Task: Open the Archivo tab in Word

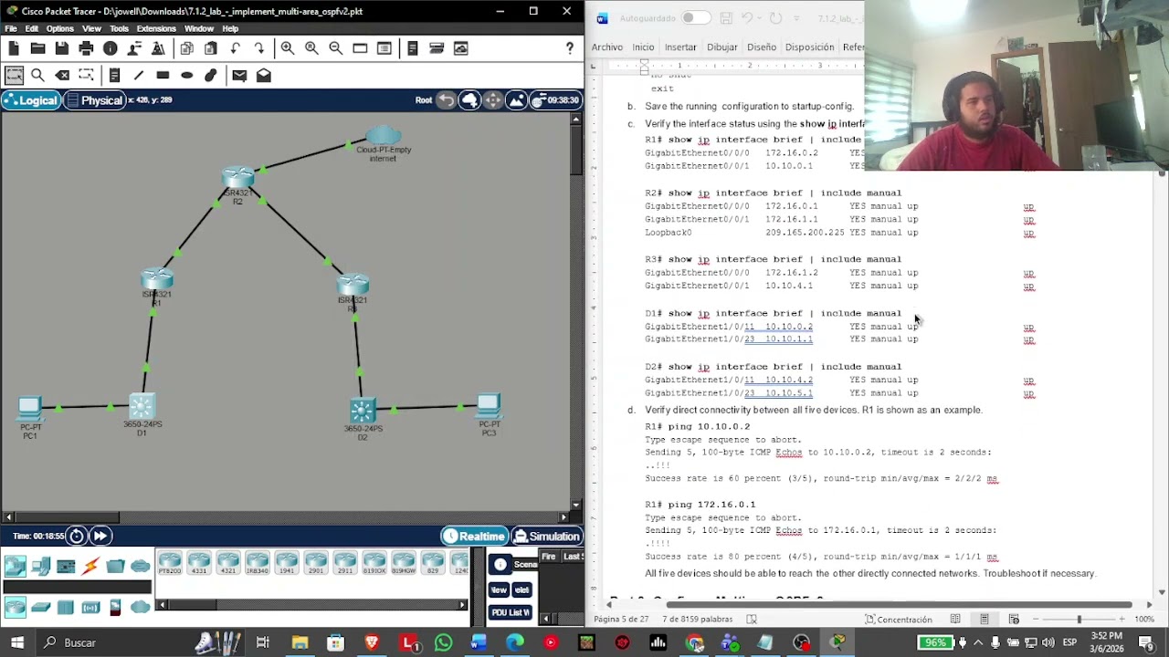Action: click(x=606, y=47)
